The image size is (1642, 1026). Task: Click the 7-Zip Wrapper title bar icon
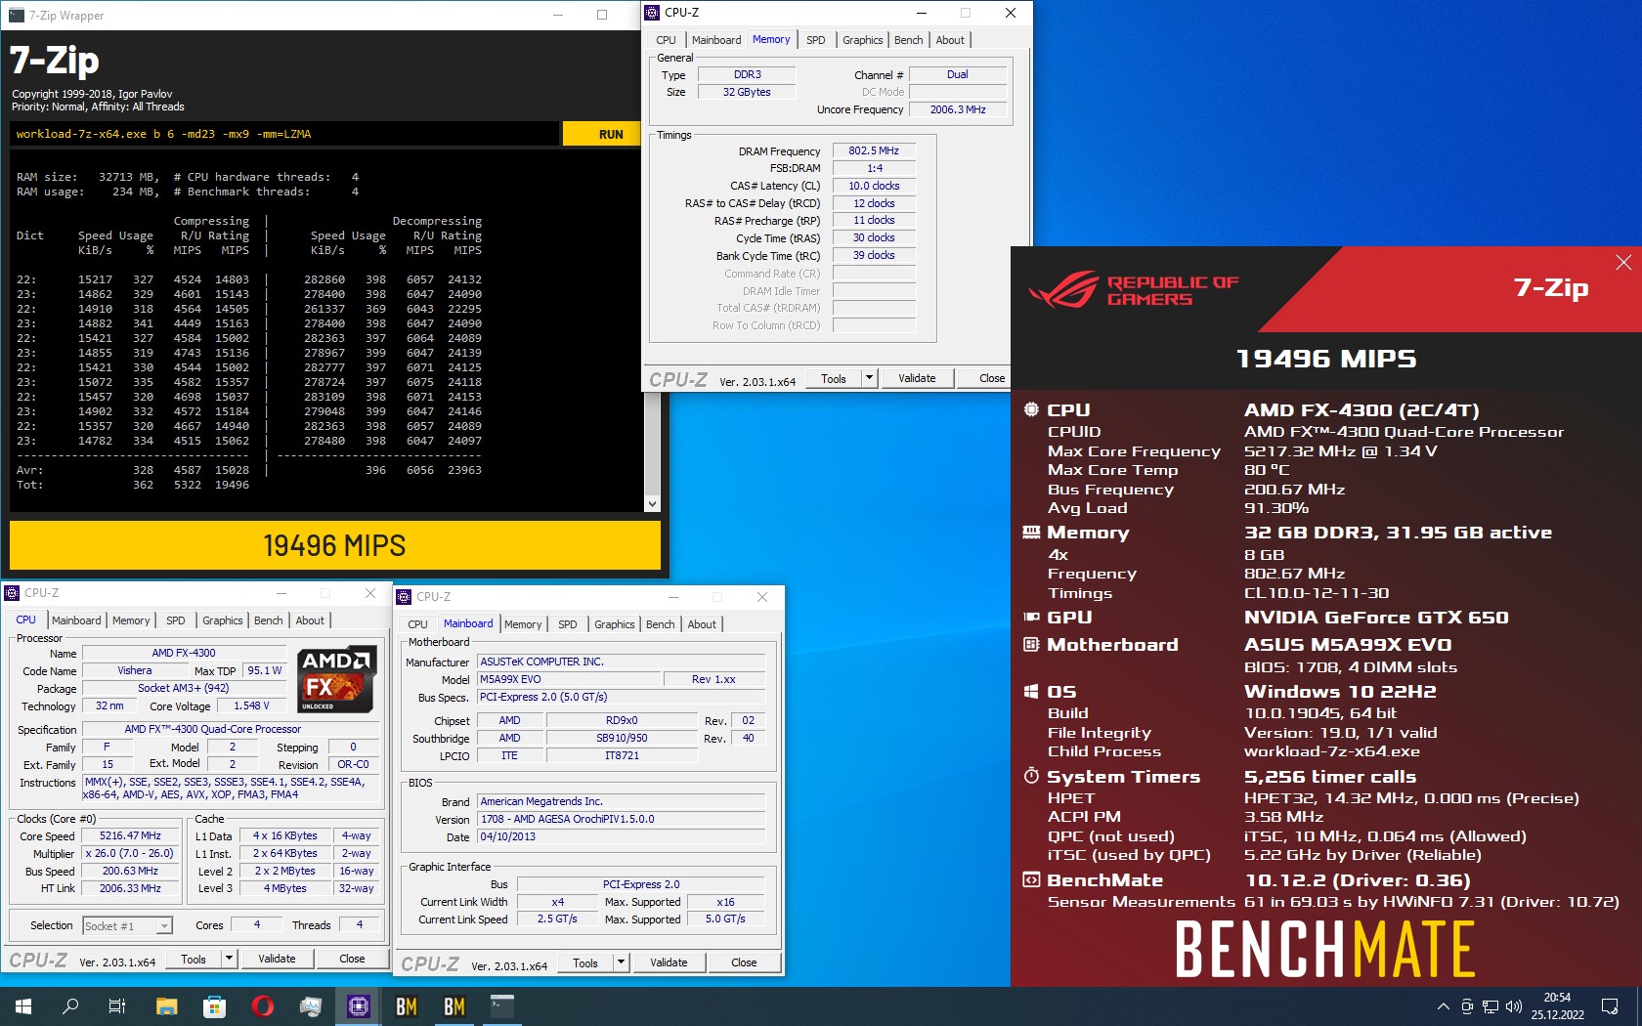[x=16, y=15]
